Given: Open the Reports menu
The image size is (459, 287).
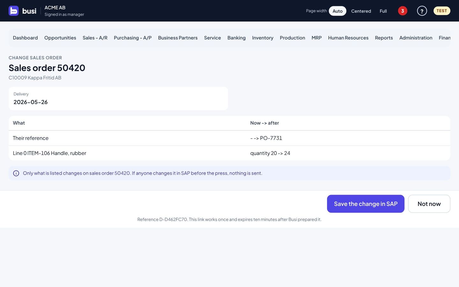Looking at the screenshot, I should (384, 38).
